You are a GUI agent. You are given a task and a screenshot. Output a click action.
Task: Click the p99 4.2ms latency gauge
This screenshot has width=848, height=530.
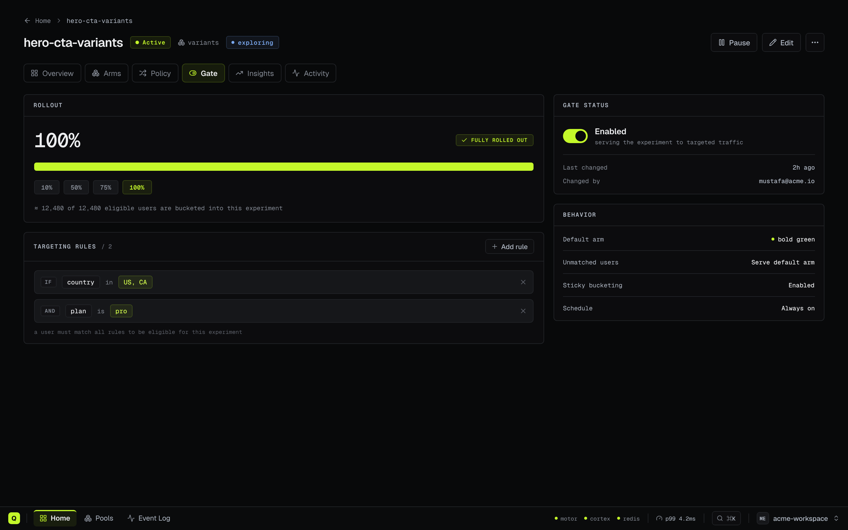pyautogui.click(x=675, y=519)
